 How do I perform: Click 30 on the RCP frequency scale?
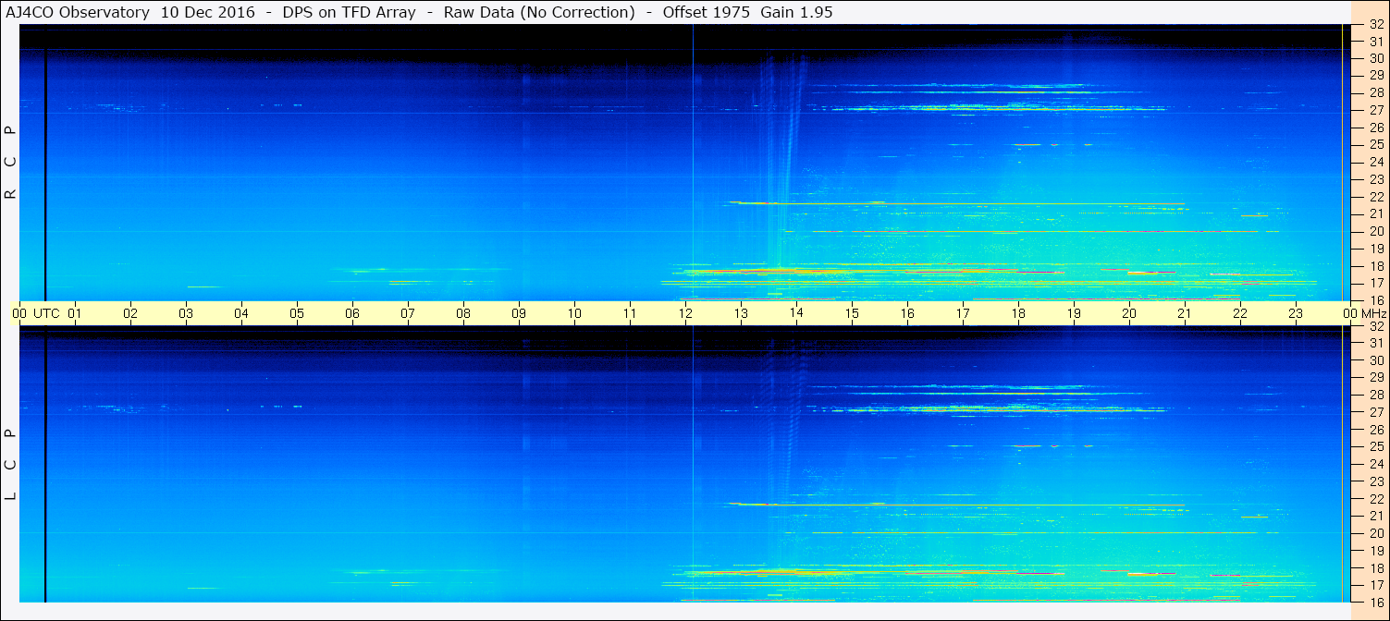[1376, 58]
